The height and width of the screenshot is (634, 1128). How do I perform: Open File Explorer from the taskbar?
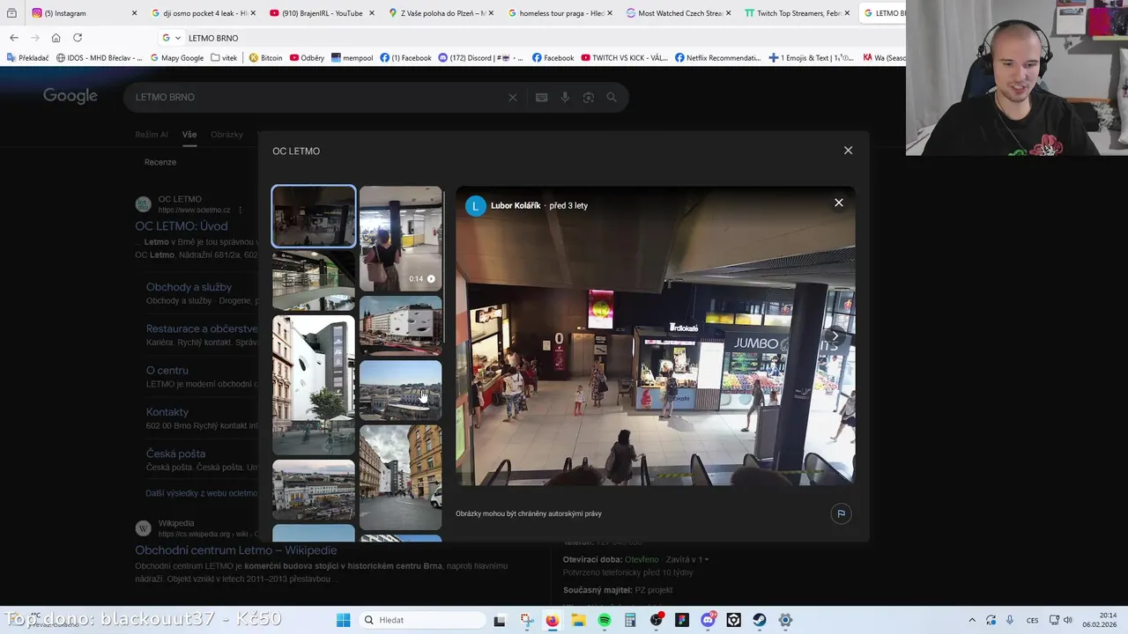(x=578, y=620)
